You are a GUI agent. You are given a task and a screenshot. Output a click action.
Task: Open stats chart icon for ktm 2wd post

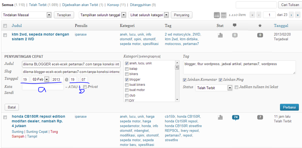coord(220,35)
